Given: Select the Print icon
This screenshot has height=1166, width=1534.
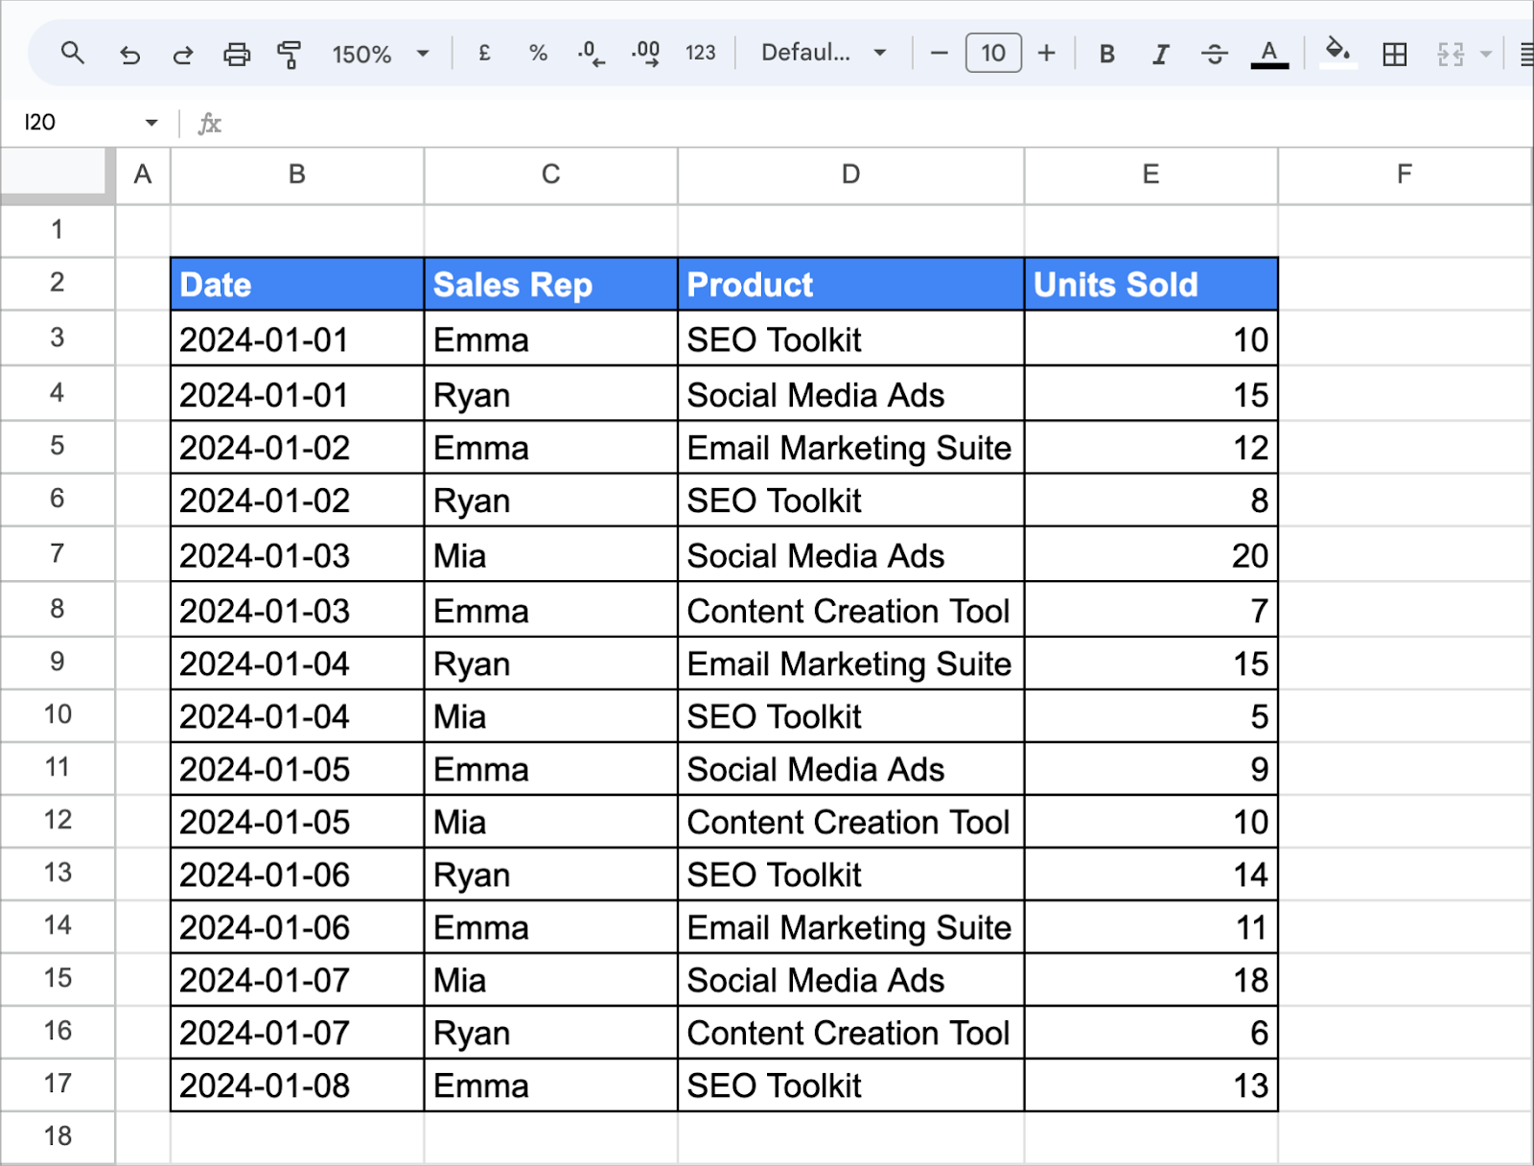Looking at the screenshot, I should coord(237,54).
